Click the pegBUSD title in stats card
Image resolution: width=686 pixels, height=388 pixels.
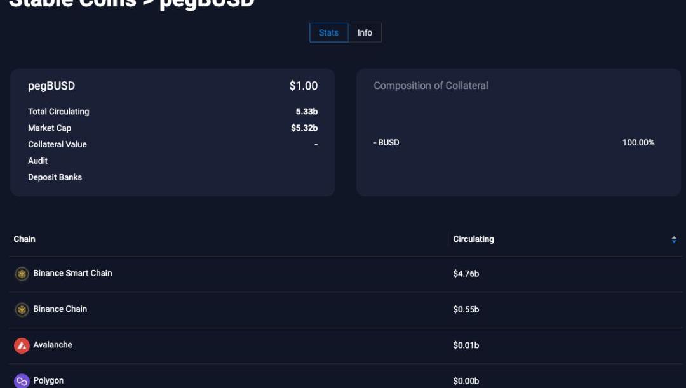tap(51, 86)
